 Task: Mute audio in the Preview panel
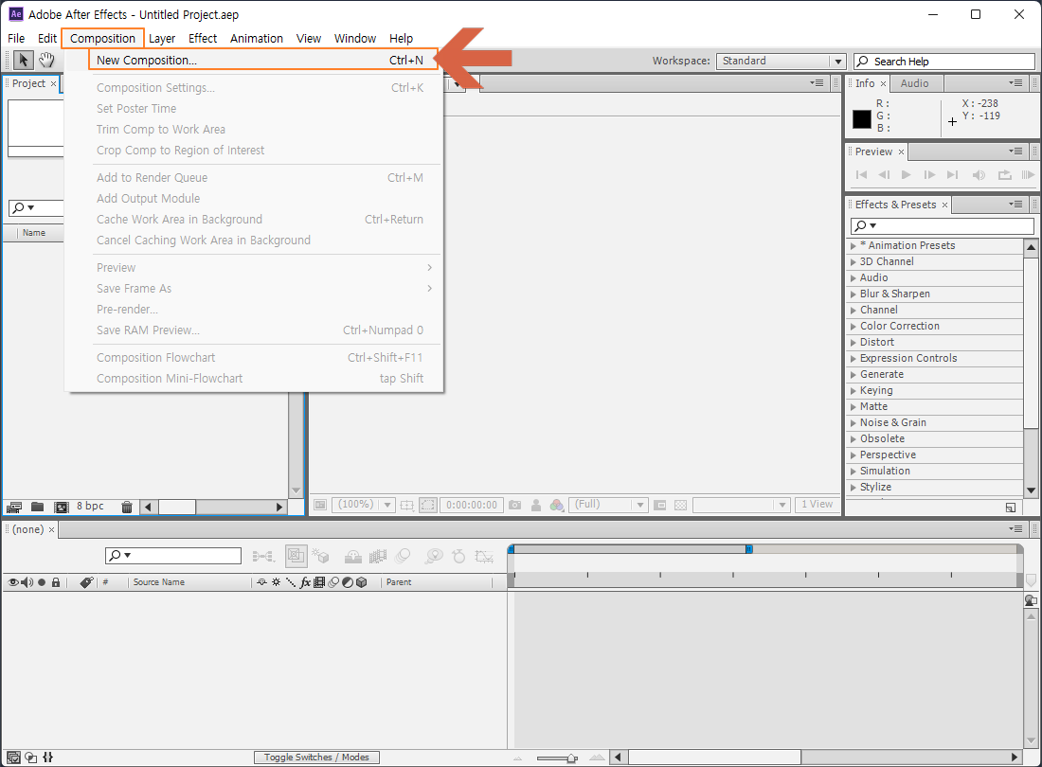(979, 174)
